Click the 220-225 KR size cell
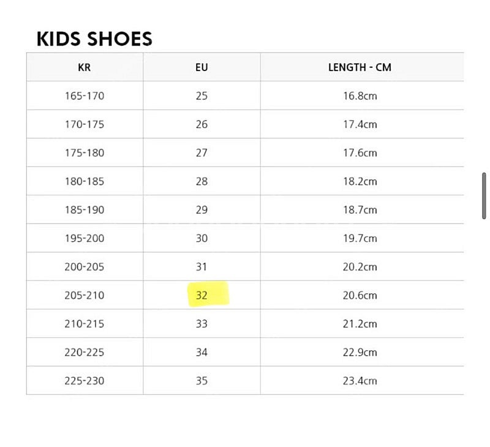Screen dimensions: 490x447 pyautogui.click(x=85, y=352)
